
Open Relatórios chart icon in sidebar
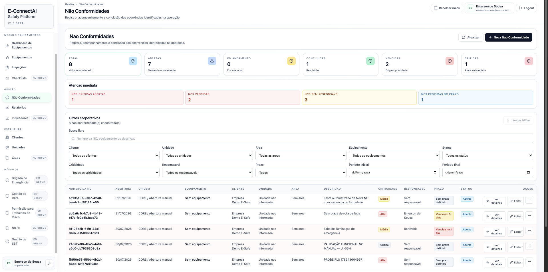[x=7, y=107]
